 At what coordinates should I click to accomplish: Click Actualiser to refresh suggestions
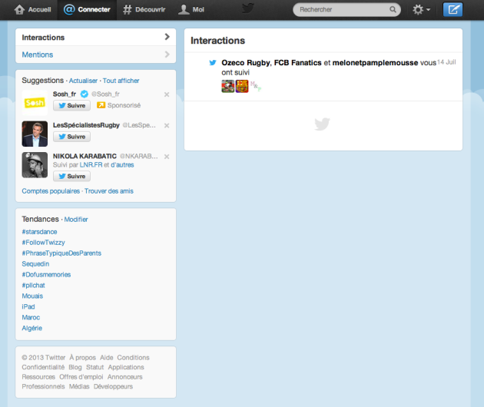pyautogui.click(x=83, y=81)
